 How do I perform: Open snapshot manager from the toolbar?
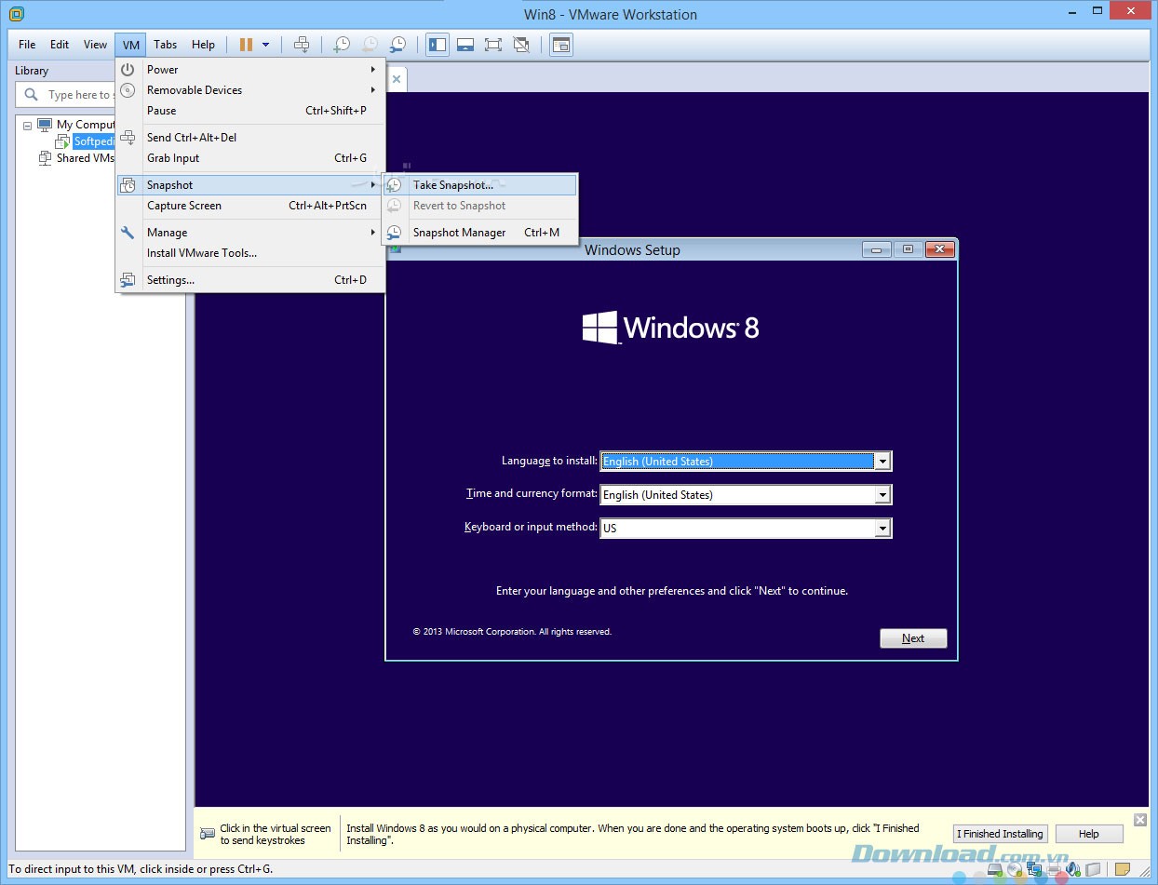pyautogui.click(x=398, y=45)
